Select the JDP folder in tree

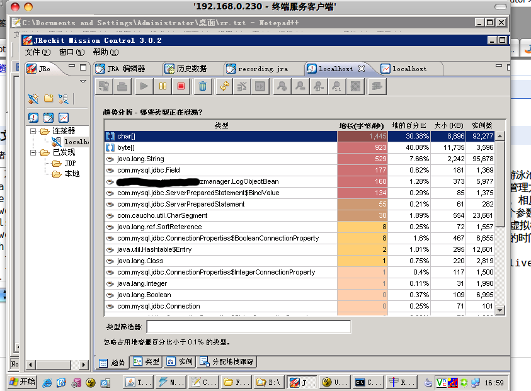64,164
